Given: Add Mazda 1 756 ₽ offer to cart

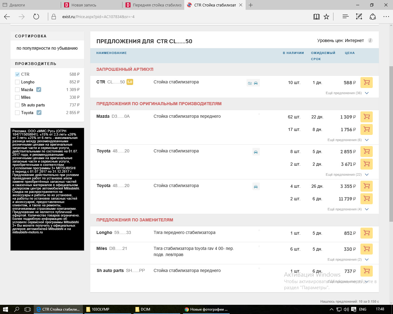Looking at the screenshot, I should [366, 129].
